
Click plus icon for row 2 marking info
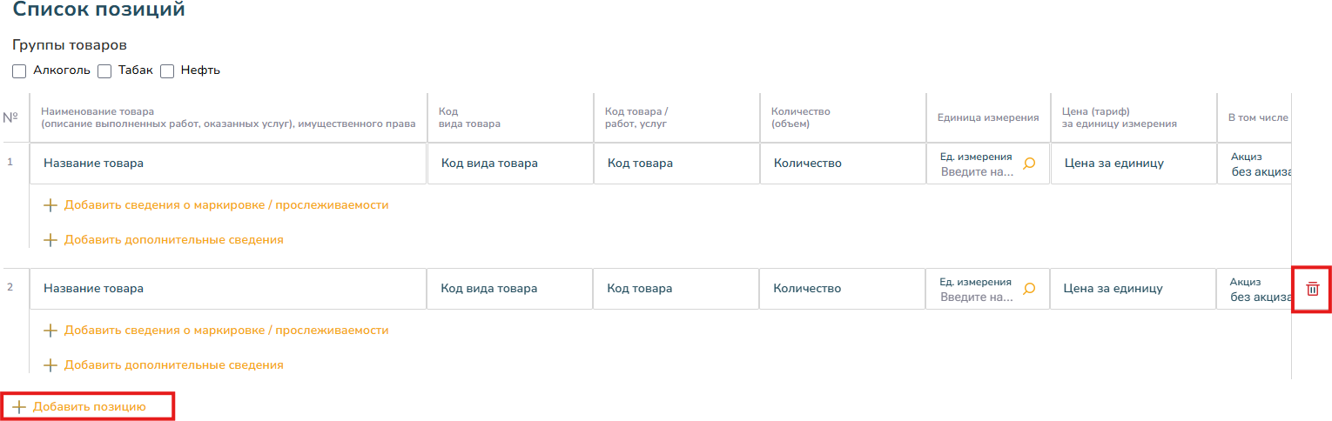click(x=50, y=331)
